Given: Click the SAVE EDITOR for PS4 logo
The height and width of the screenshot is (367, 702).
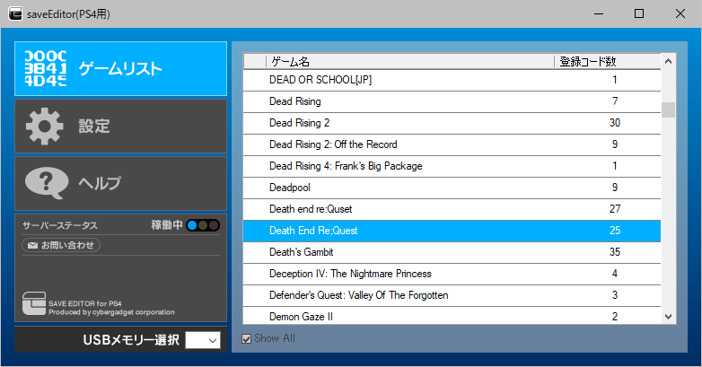Looking at the screenshot, I should (x=36, y=304).
